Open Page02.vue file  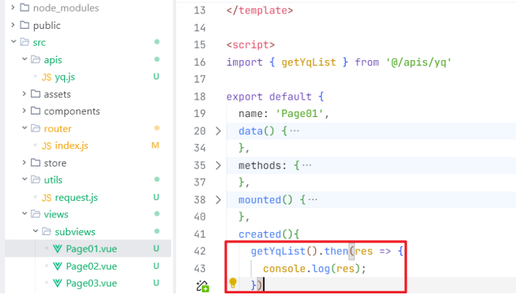[x=91, y=266]
